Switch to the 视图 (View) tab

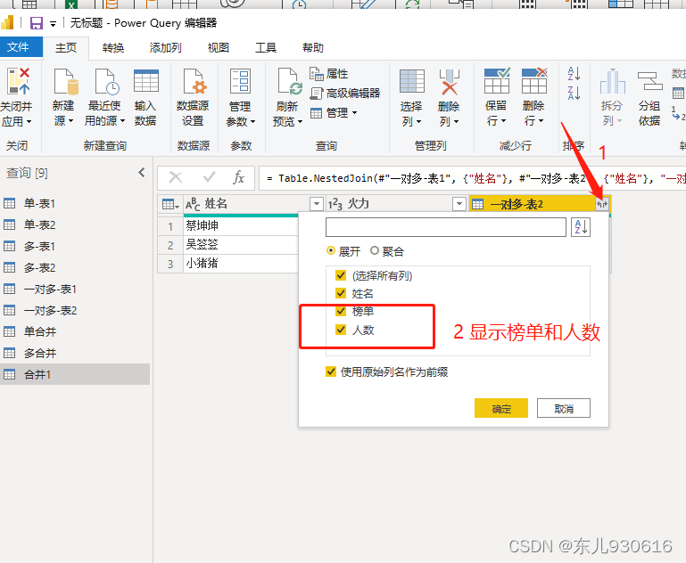(219, 47)
